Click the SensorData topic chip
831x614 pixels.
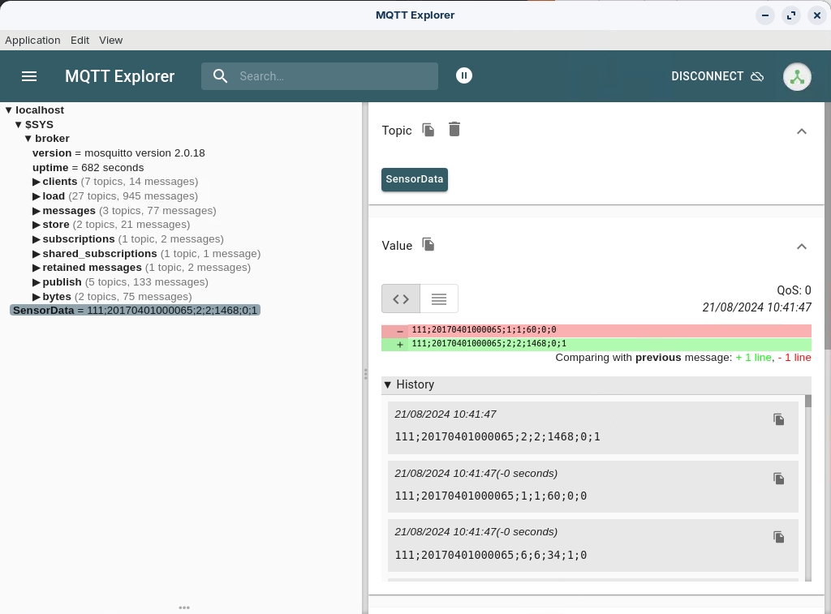[415, 179]
